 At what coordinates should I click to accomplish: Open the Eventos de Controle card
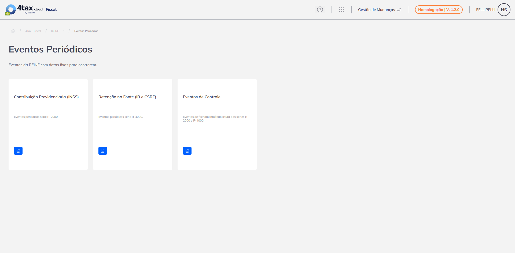217,124
